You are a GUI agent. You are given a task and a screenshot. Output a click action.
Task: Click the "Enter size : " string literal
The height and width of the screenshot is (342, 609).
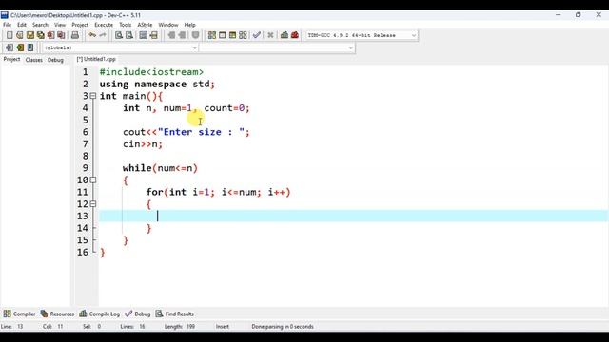point(201,132)
